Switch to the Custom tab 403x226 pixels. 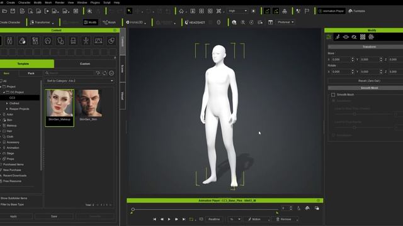point(85,64)
